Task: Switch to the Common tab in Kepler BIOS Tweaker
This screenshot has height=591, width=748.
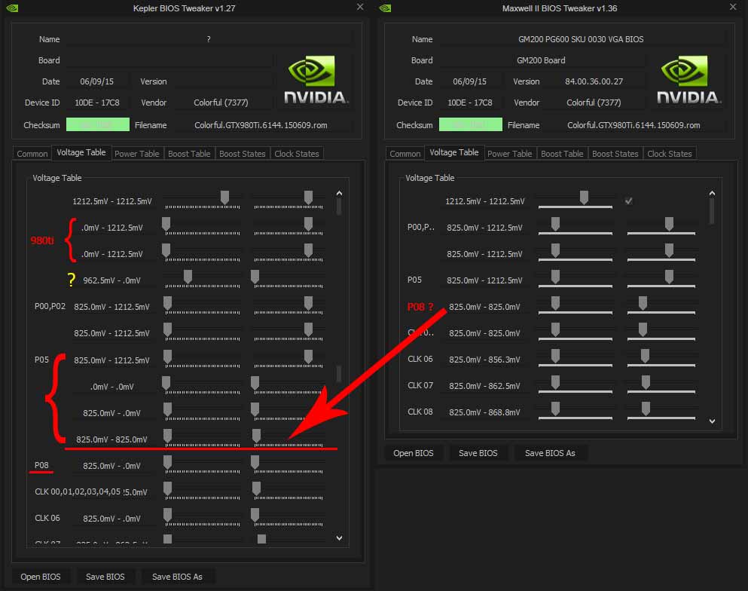Action: (x=32, y=154)
